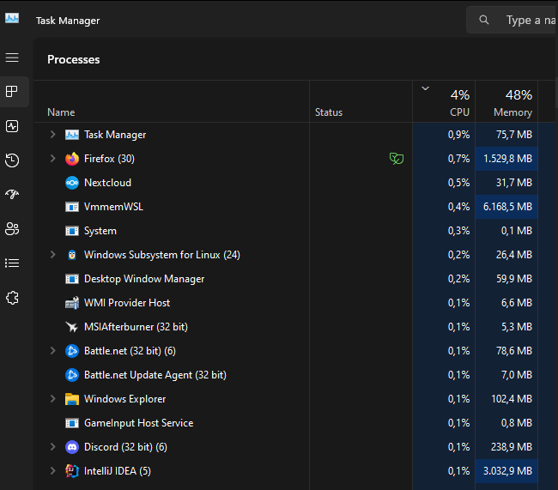This screenshot has height=490, width=558.
Task: Click the search box at top
Action: (524, 20)
